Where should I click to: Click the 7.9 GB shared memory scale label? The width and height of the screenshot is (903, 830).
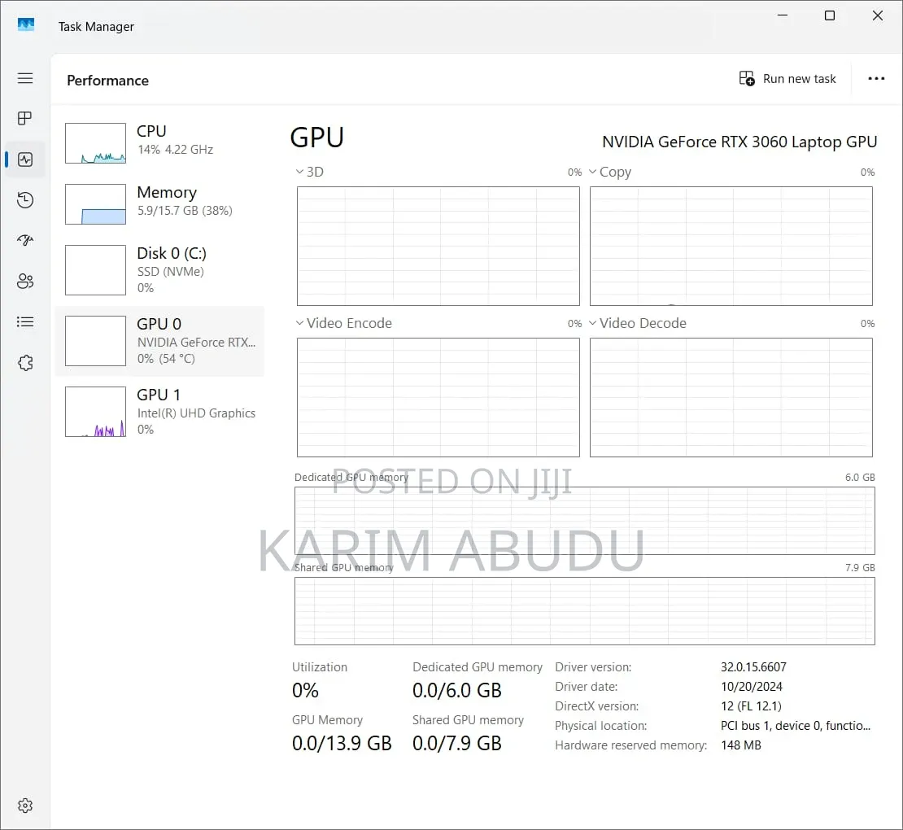pos(860,568)
